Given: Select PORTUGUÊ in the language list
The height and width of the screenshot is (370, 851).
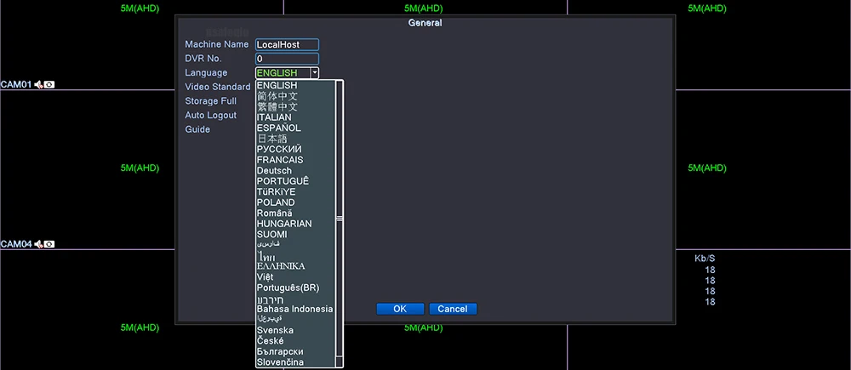Looking at the screenshot, I should [x=295, y=181].
